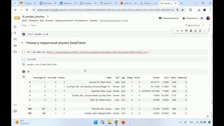224x126 pixels.
Task: Delete cell trash icon
Action: pyautogui.click(x=200, y=31)
